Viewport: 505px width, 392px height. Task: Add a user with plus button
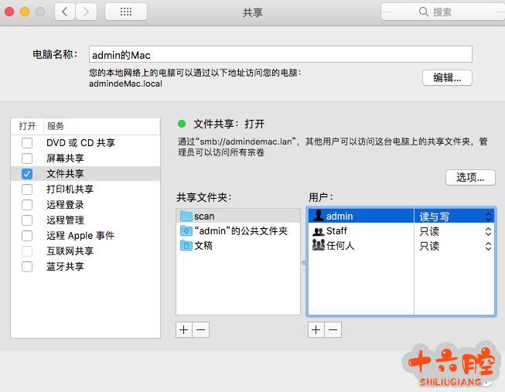point(316,329)
